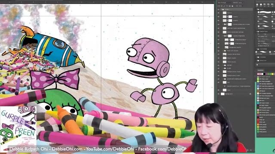Pick the yellow swatch in recent swatches row

coord(272,74)
